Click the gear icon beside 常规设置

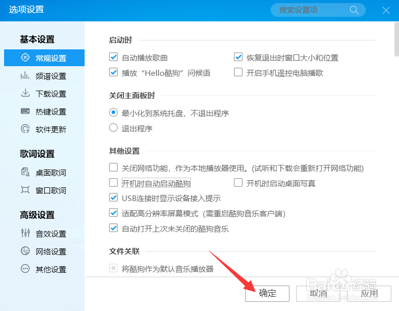point(25,58)
